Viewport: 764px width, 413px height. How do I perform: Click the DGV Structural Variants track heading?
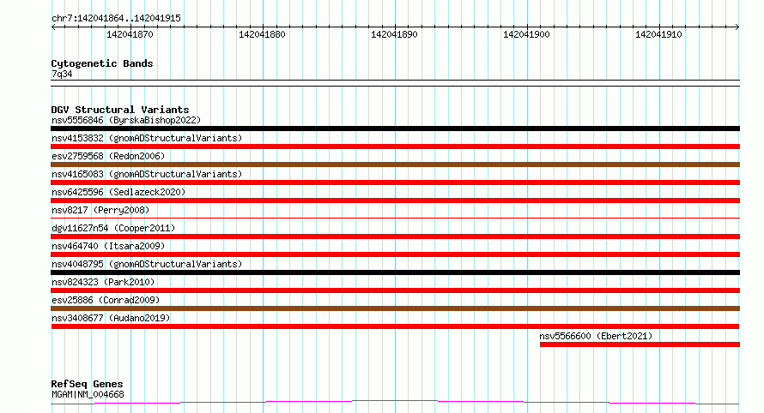[120, 110]
